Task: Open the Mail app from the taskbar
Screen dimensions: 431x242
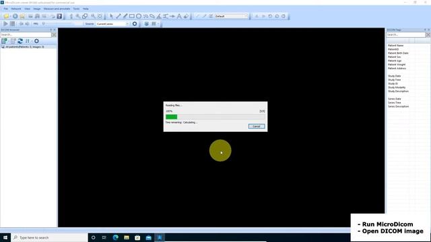Action: (x=149, y=237)
